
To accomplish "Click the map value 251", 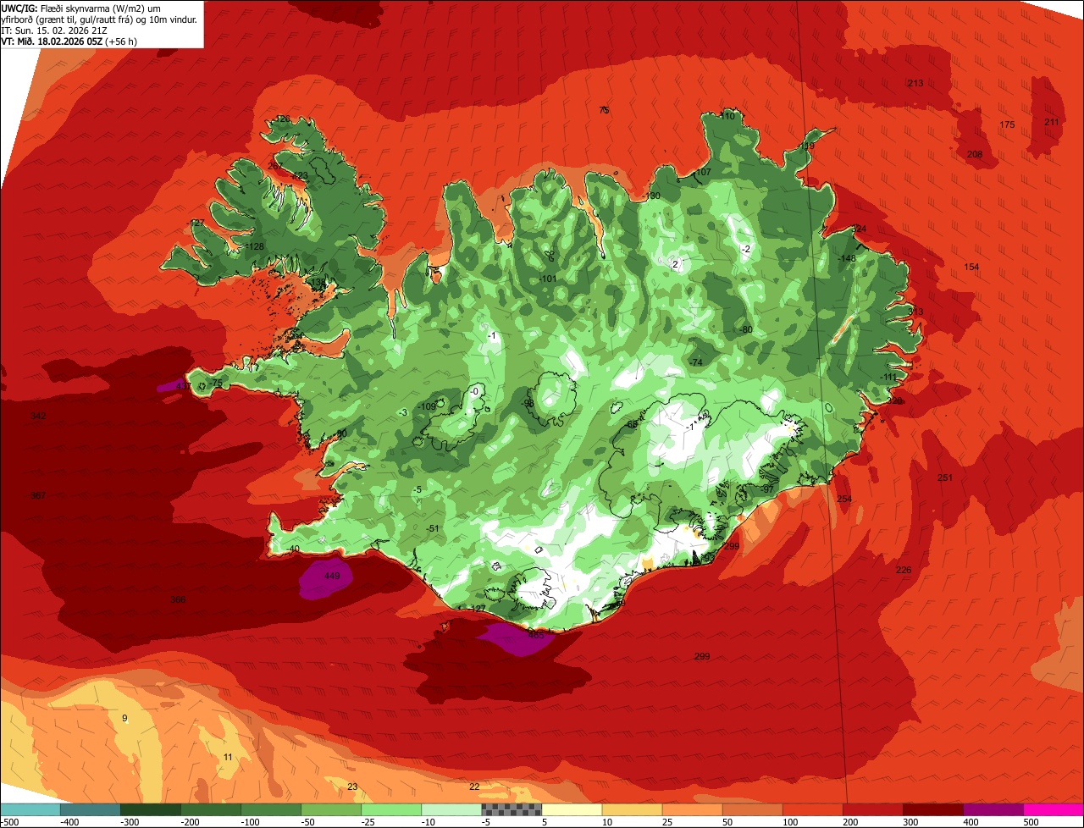I will pyautogui.click(x=945, y=477).
